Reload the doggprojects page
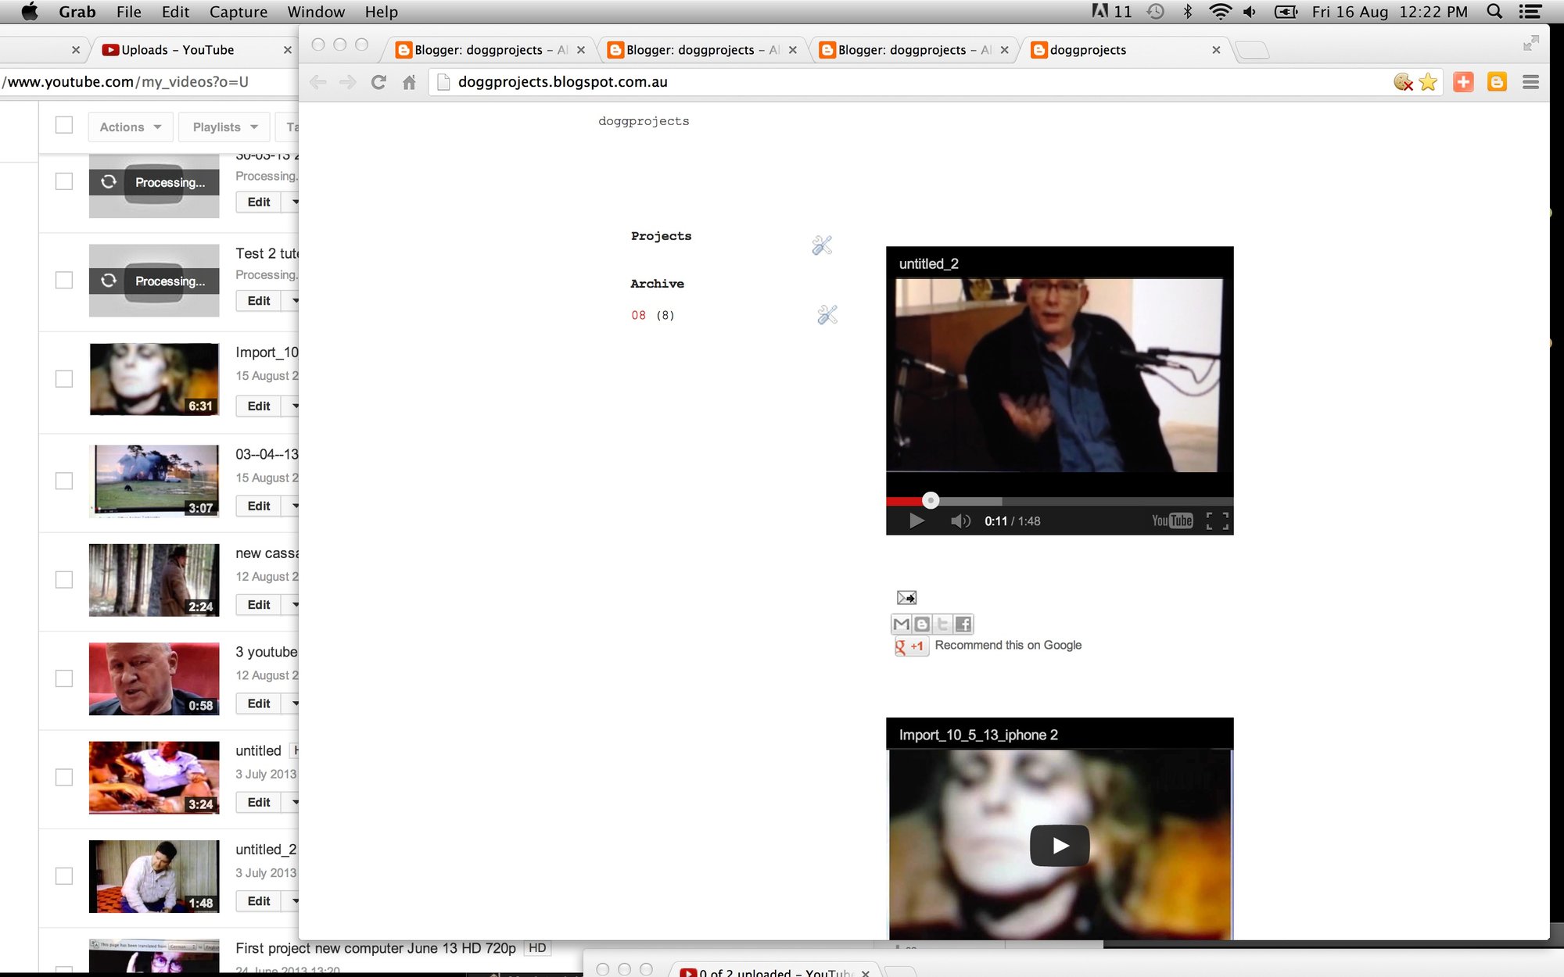Image resolution: width=1564 pixels, height=977 pixels. pyautogui.click(x=378, y=82)
